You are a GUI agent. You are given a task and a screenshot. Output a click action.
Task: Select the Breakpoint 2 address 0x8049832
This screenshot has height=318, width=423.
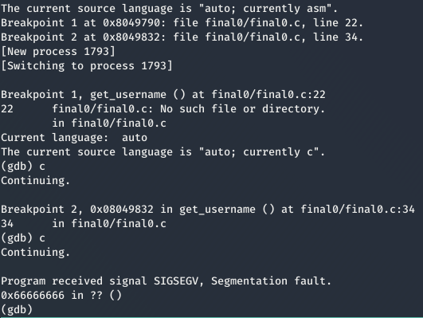click(131, 37)
